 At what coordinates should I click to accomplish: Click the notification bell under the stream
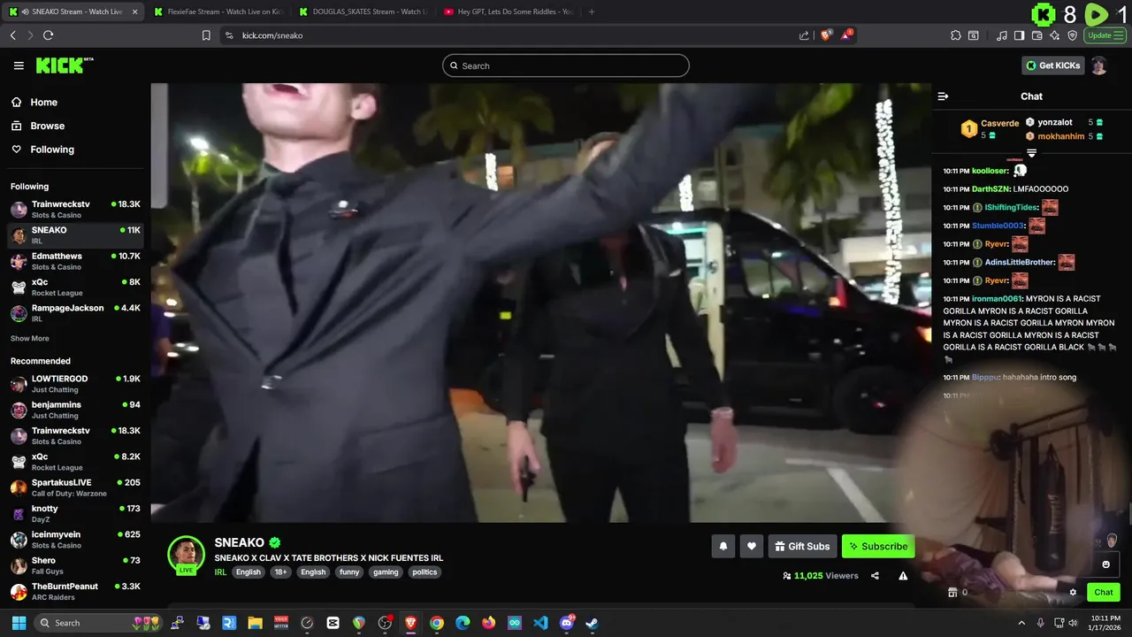pos(723,546)
